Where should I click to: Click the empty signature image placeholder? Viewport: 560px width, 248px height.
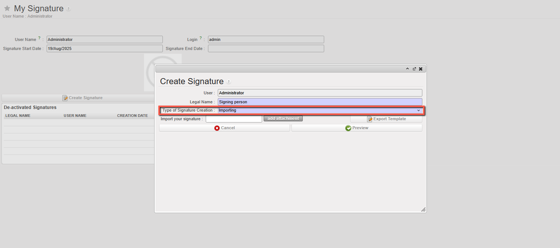point(149,73)
